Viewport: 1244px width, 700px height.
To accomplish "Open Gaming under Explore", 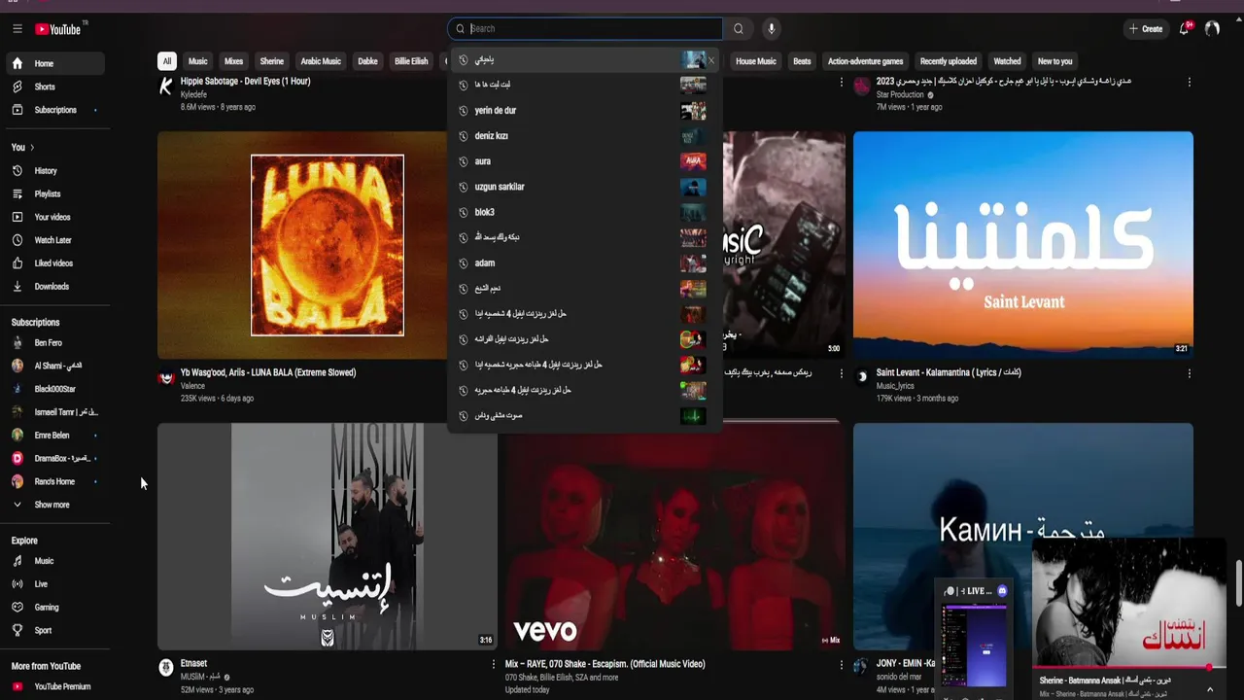I will (55, 608).
